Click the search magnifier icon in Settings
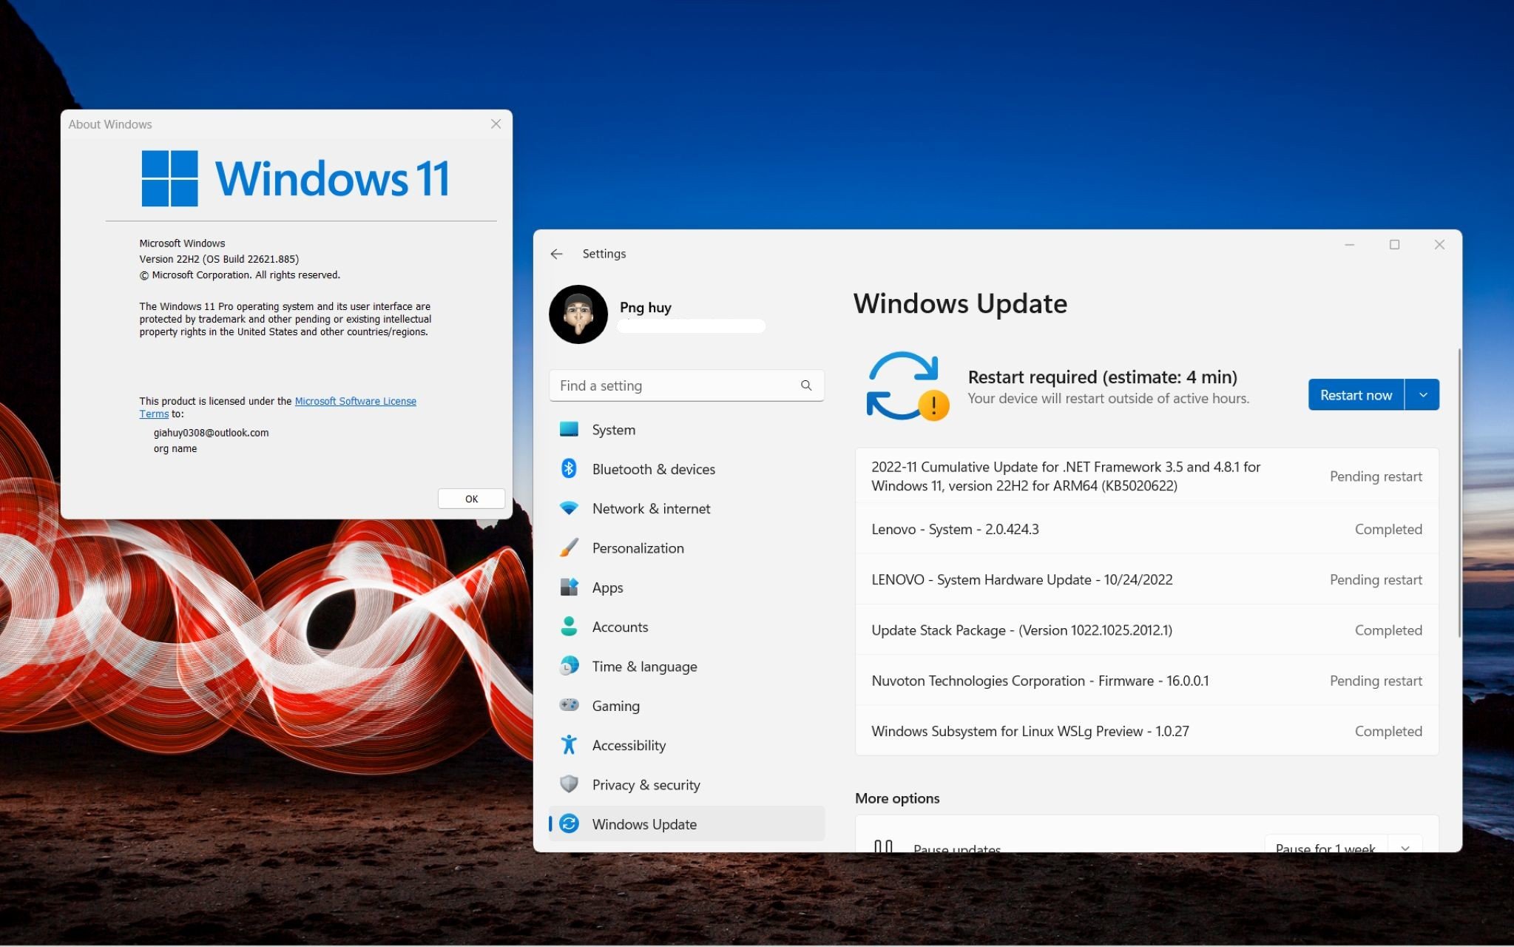The image size is (1514, 947). [x=806, y=385]
